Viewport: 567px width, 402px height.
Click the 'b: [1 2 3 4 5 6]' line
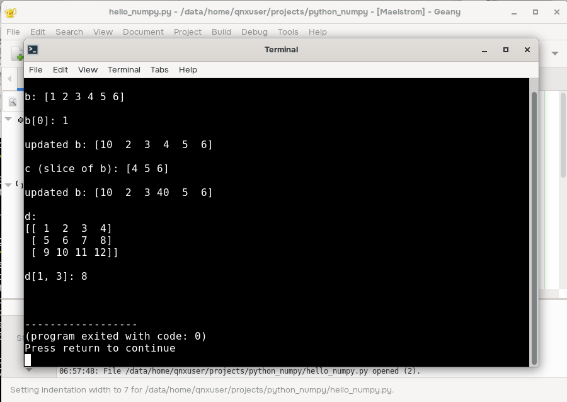74,96
